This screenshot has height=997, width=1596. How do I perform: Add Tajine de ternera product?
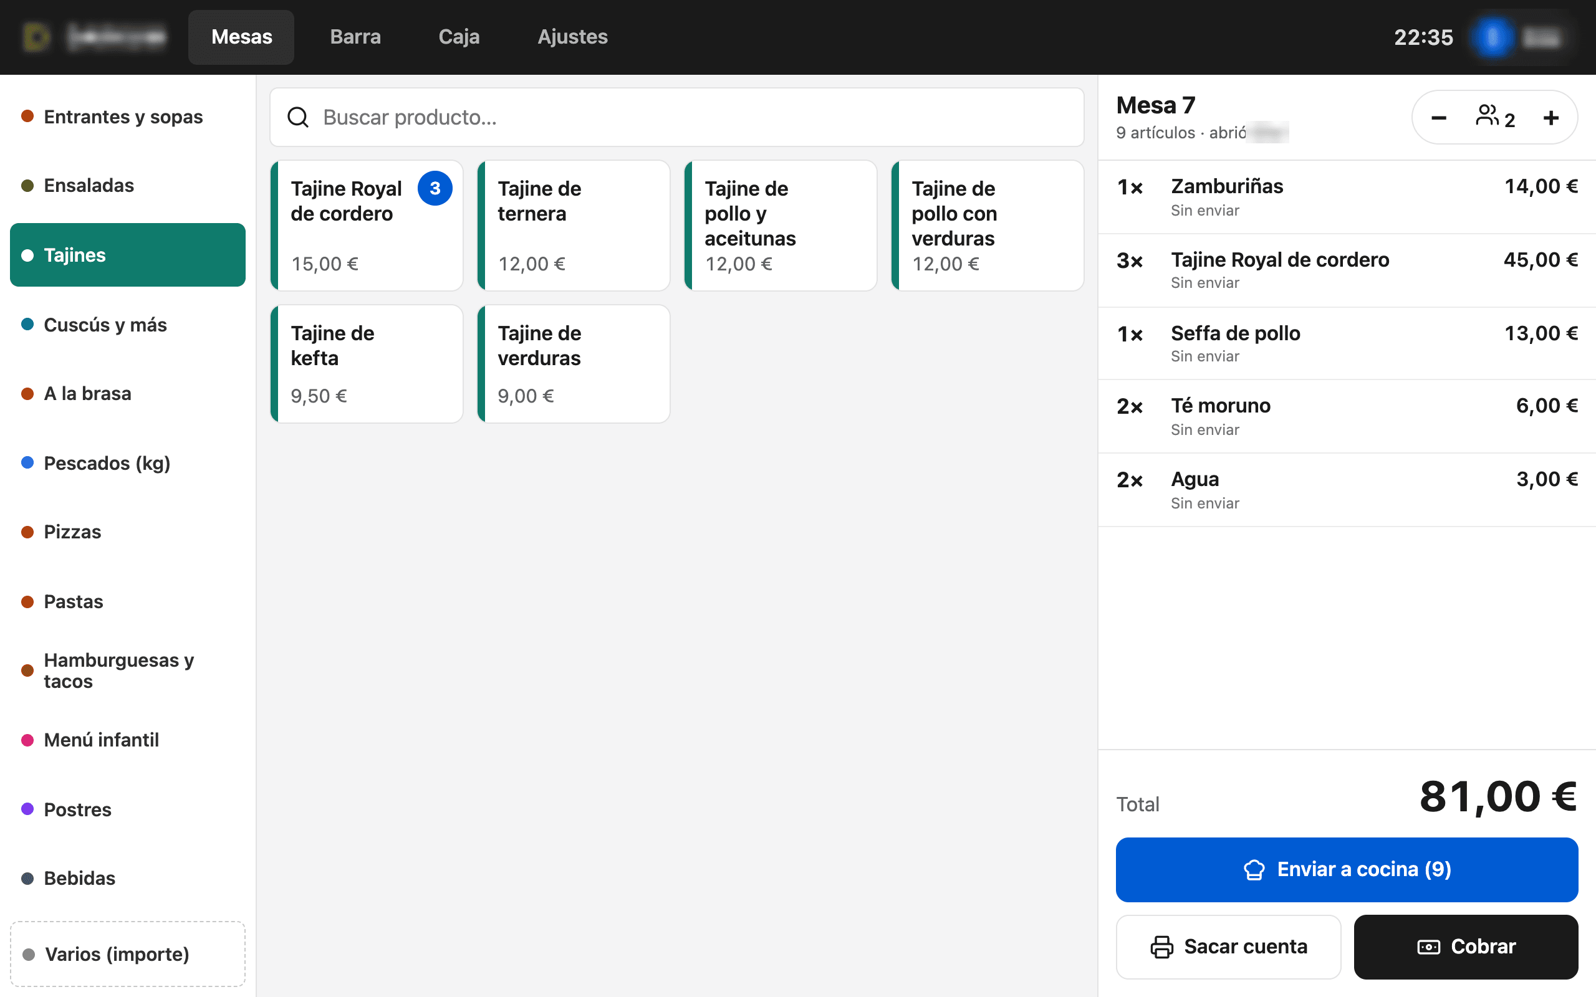pyautogui.click(x=574, y=226)
